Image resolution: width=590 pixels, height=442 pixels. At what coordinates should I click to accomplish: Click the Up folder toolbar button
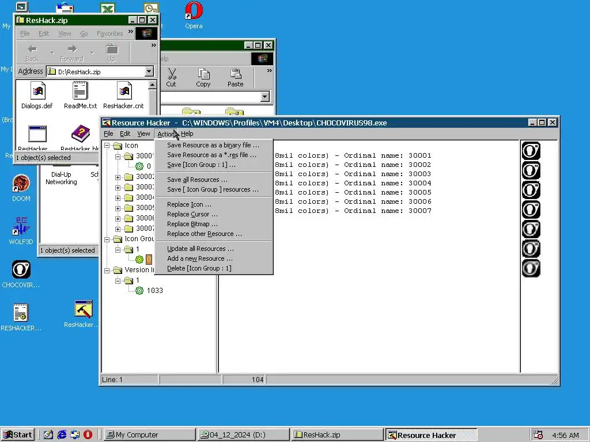(x=111, y=52)
